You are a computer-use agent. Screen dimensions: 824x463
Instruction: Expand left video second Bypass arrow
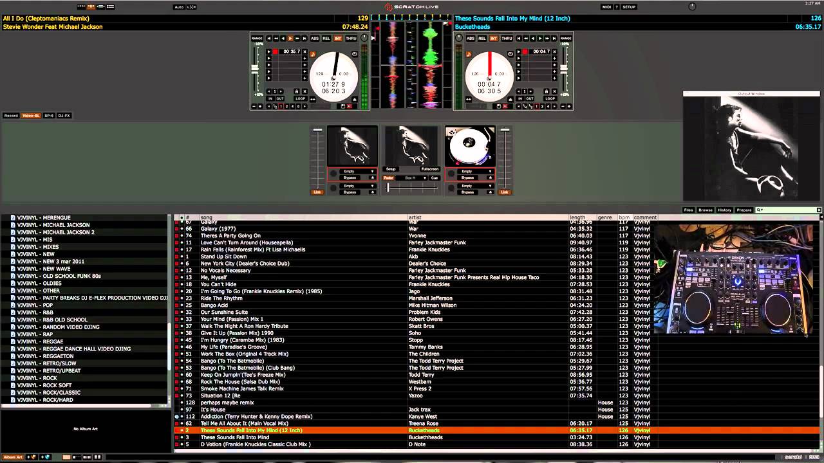[x=373, y=192]
